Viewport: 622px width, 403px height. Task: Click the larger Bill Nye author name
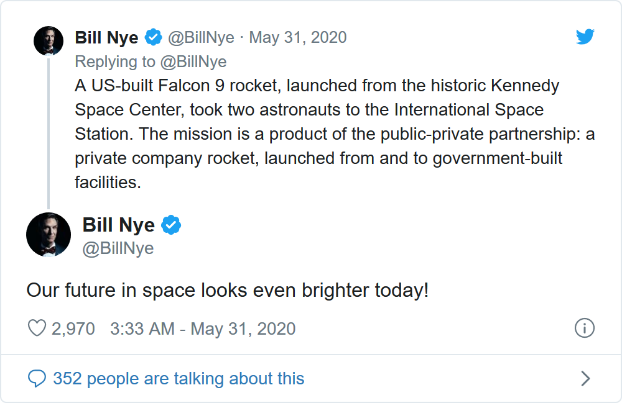click(118, 225)
